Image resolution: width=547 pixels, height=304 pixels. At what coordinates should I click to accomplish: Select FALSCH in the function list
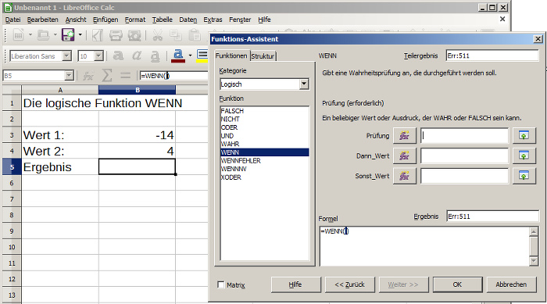264,111
